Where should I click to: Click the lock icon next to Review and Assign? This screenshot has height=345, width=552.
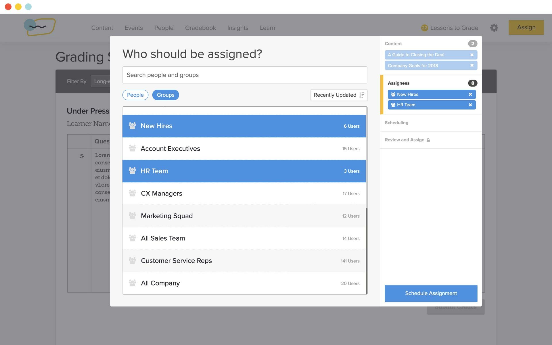click(428, 140)
